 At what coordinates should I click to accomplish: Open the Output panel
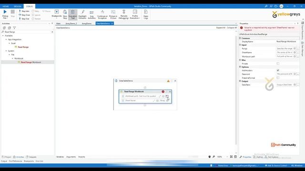(x=4, y=161)
